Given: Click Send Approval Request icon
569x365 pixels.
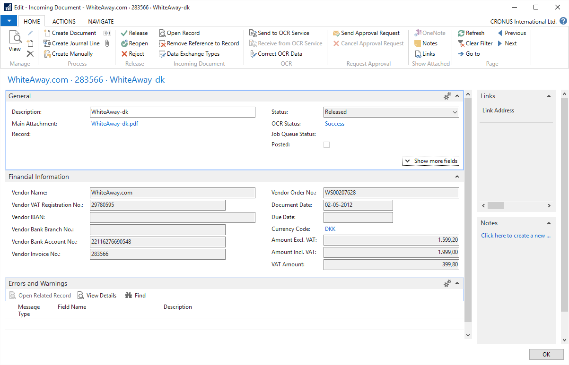Looking at the screenshot, I should (336, 33).
